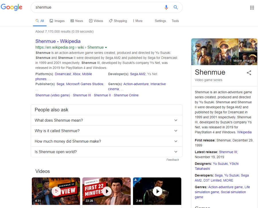
Task: Expand 'Is Shenmue open world?' question
Action: pos(107,152)
